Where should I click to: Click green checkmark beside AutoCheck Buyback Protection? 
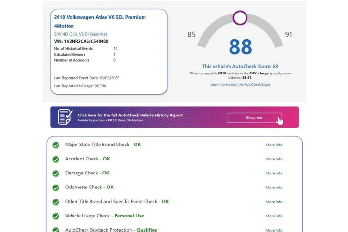(56, 230)
